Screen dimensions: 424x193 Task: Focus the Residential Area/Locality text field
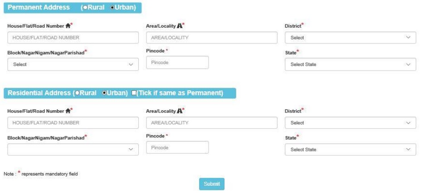[x=212, y=122]
